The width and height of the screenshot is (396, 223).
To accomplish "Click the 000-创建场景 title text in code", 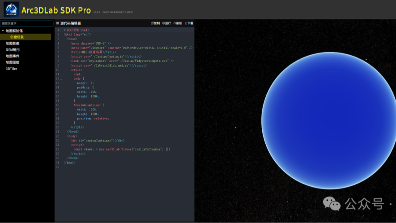I will [92, 52].
